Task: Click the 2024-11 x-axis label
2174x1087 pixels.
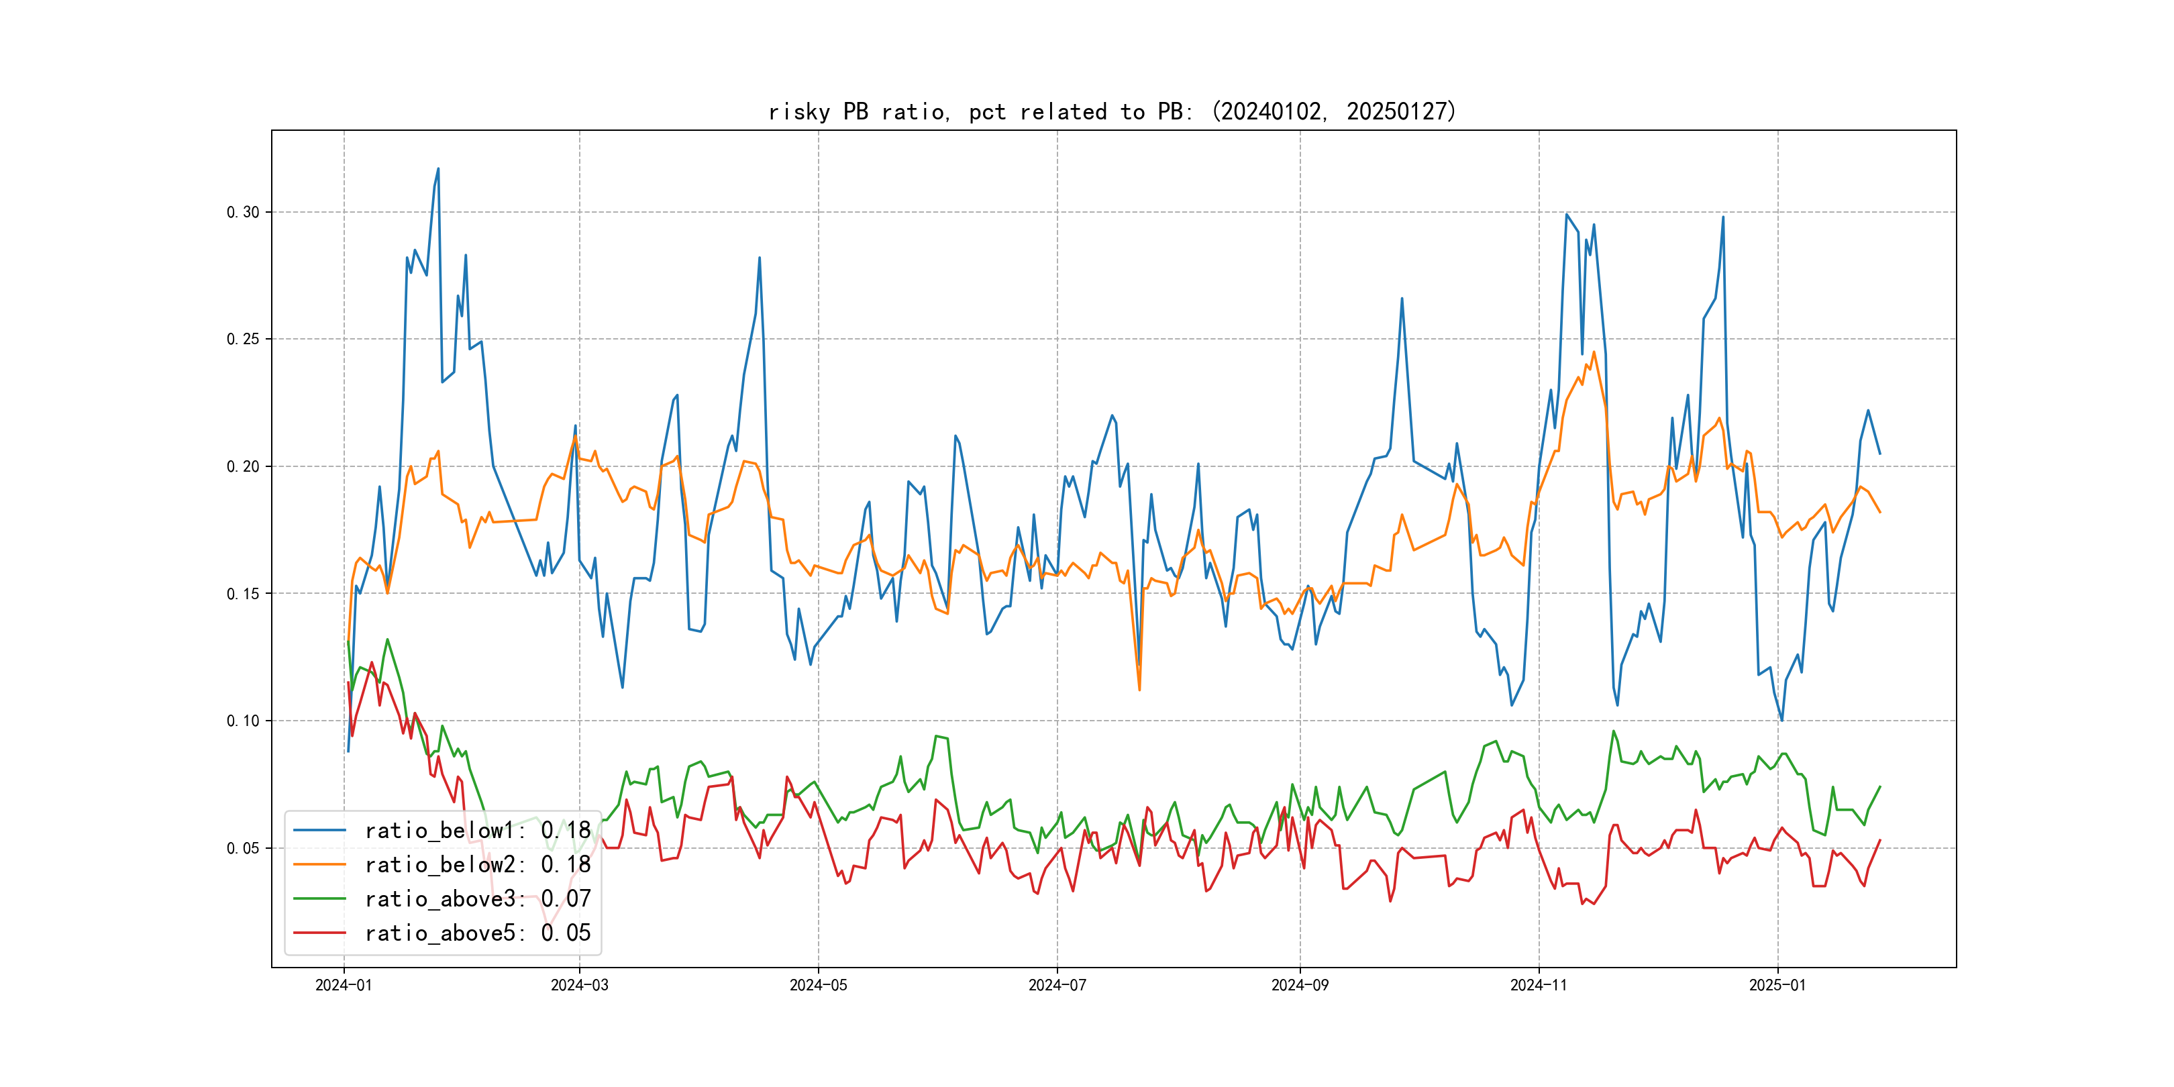Action: pos(1539,986)
